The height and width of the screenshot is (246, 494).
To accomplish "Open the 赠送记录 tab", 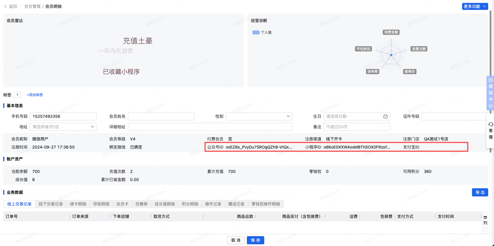I will (236, 204).
